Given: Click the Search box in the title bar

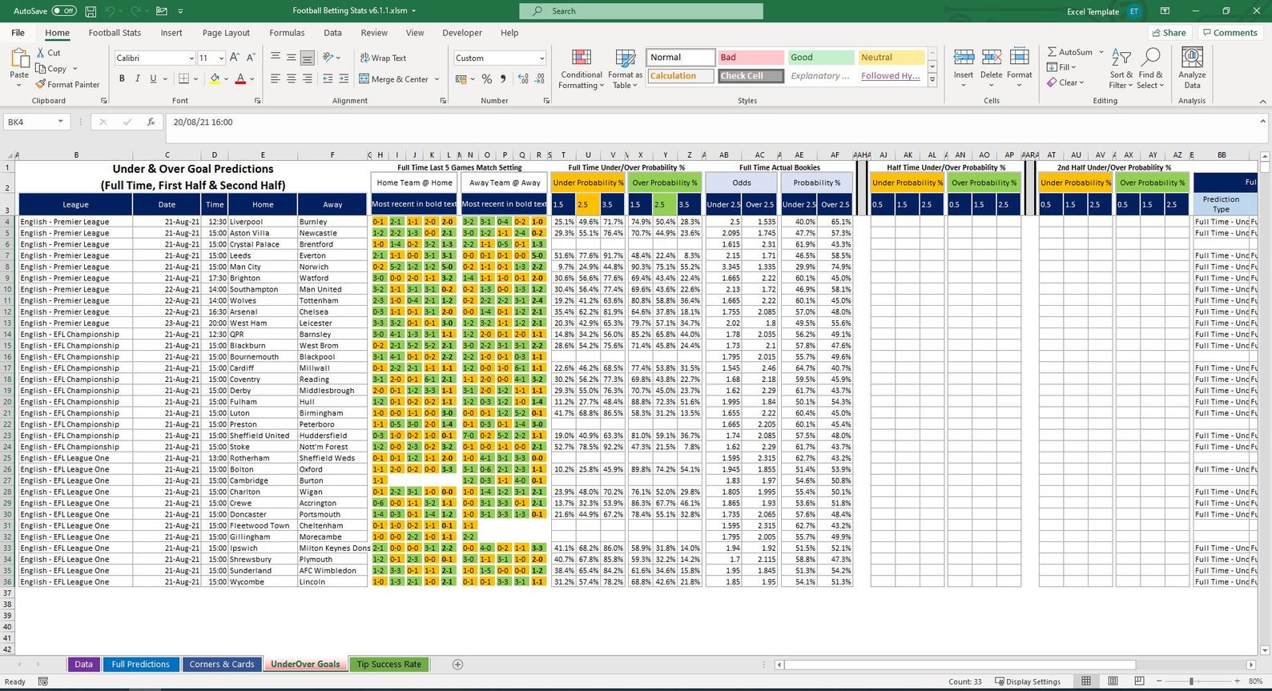Looking at the screenshot, I should [x=641, y=11].
